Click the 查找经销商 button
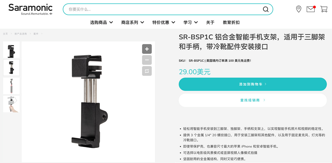This screenshot has height=163, width=332. [253, 100]
